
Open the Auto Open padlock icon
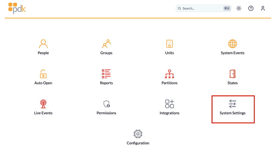pos(43,74)
